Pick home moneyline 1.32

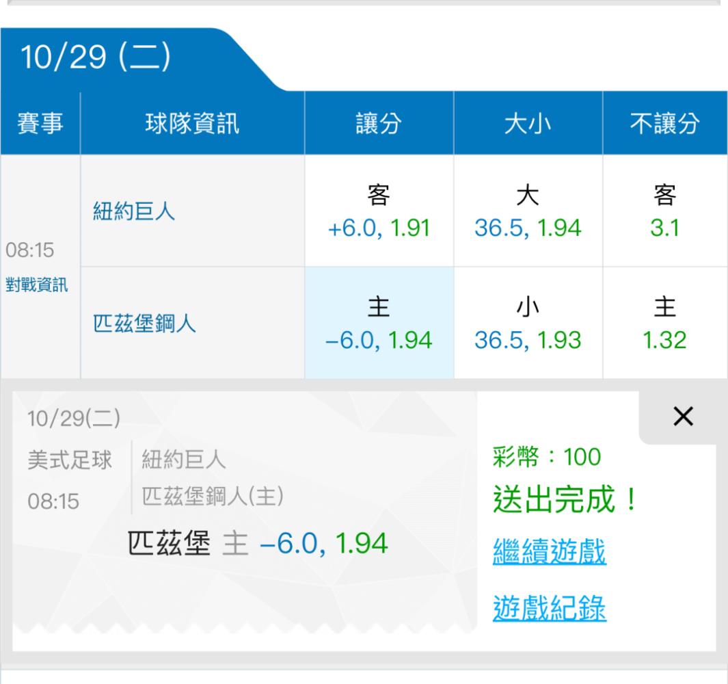(x=665, y=323)
